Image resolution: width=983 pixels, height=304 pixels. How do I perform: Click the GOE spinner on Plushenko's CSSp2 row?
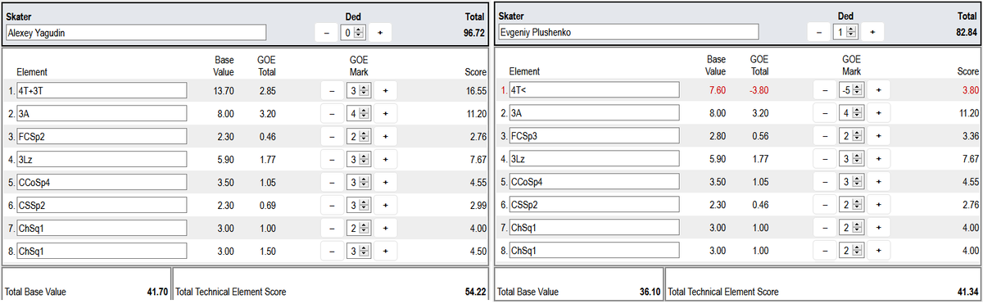[851, 205]
